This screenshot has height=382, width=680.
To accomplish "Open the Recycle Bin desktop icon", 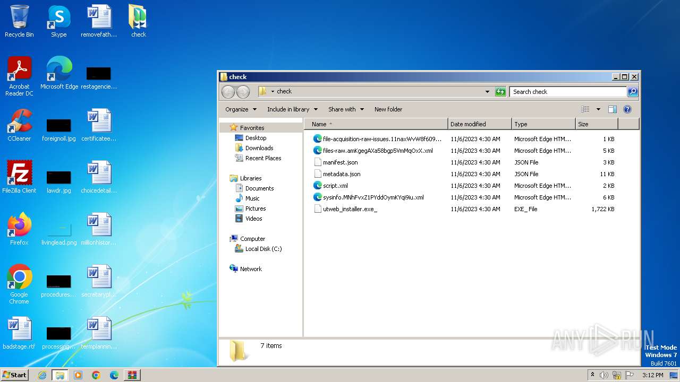I will pyautogui.click(x=19, y=21).
